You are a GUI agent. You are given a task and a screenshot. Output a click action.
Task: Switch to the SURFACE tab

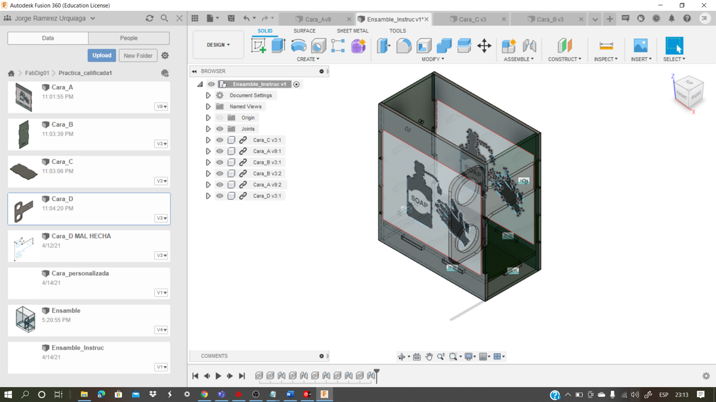coord(304,31)
